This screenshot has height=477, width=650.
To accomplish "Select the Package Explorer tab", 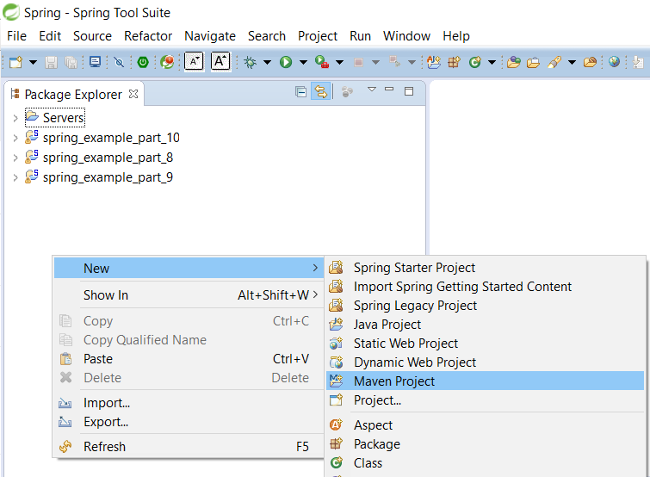I will pyautogui.click(x=73, y=95).
